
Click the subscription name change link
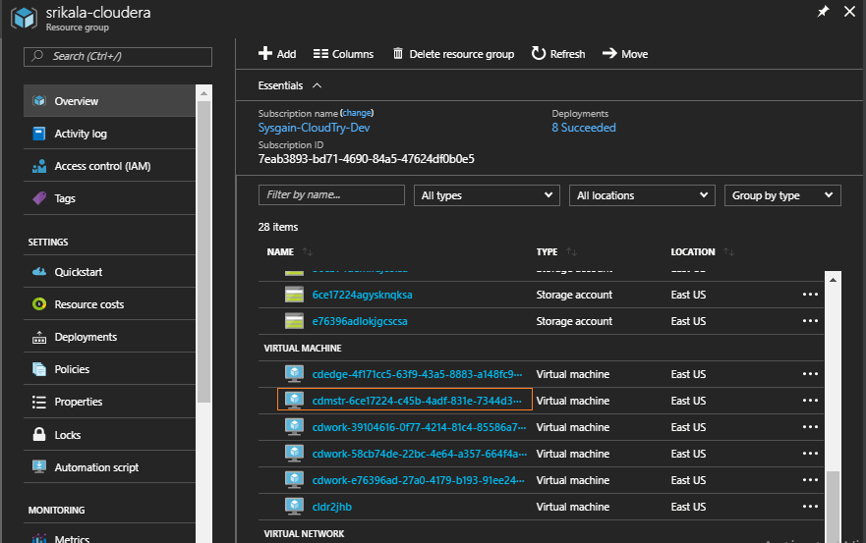coord(357,113)
